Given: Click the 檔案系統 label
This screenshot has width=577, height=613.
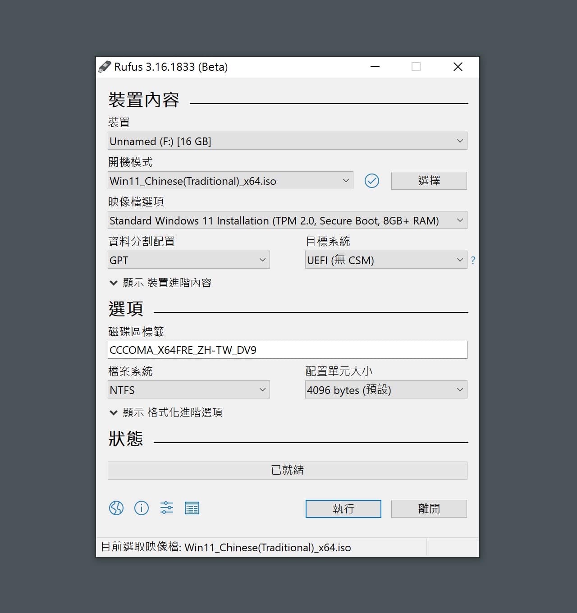Looking at the screenshot, I should pos(130,371).
